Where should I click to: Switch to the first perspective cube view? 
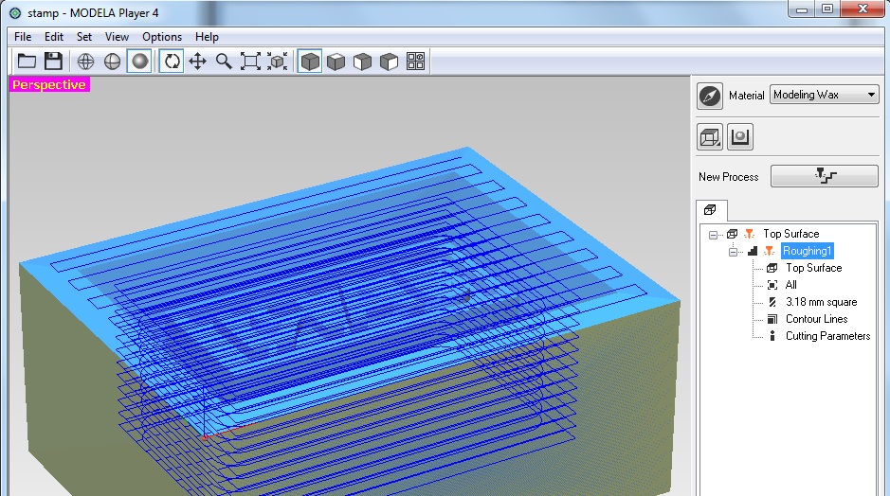(309, 62)
